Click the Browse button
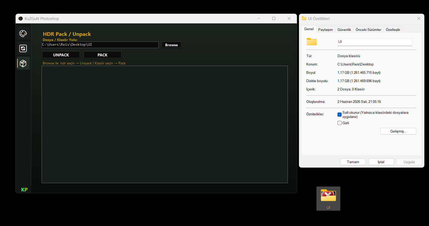The width and height of the screenshot is (429, 226). [171, 45]
